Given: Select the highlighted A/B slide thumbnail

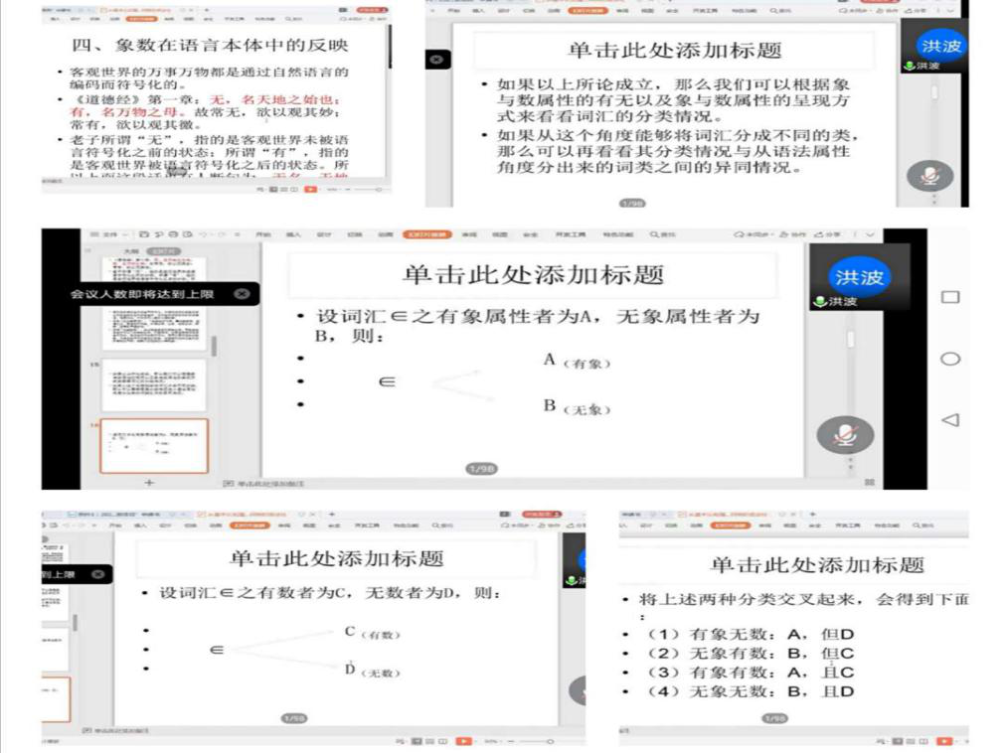Looking at the screenshot, I should tap(154, 446).
